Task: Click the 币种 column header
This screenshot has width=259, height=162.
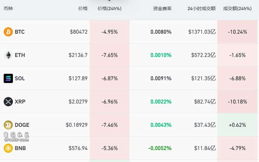Action: [8, 8]
